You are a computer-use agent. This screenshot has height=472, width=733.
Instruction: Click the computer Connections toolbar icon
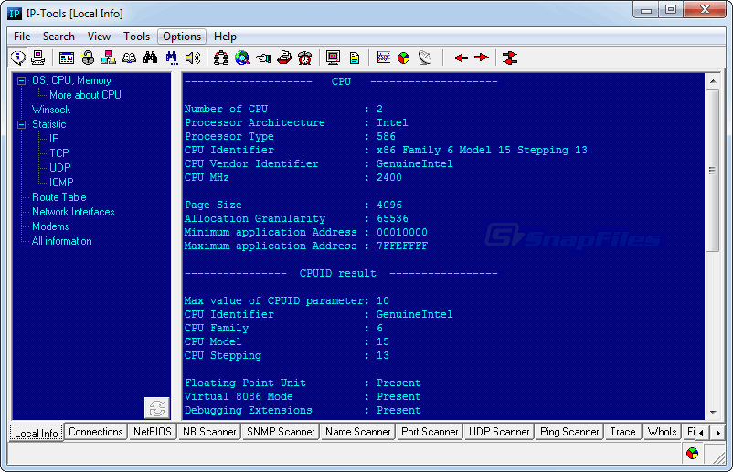coord(38,58)
